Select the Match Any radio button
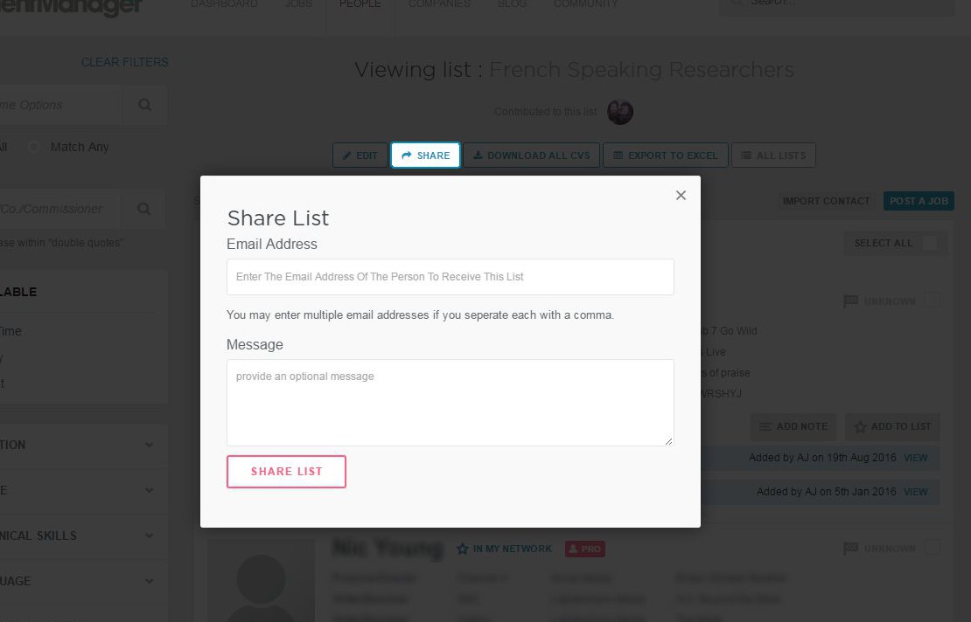971x622 pixels. coord(35,147)
